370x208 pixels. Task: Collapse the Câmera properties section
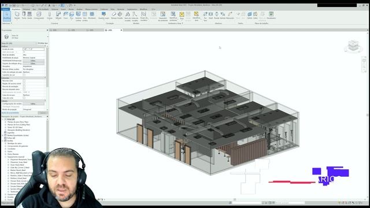45,101
